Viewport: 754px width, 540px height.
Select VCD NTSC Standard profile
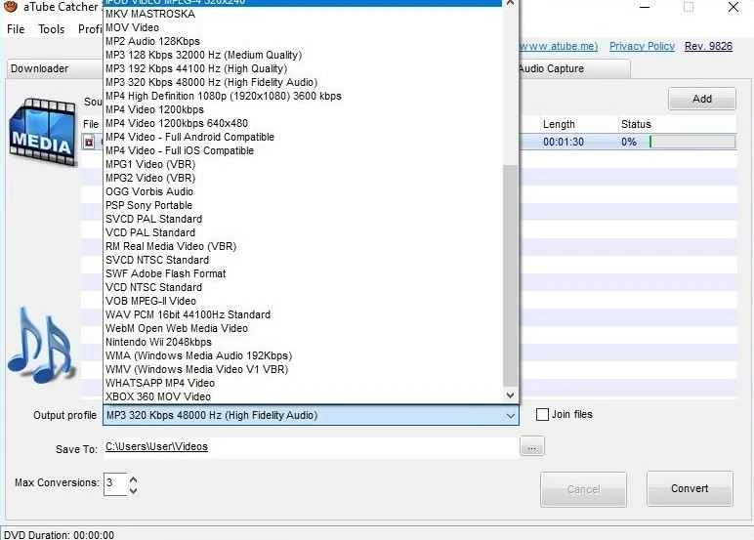(303, 287)
